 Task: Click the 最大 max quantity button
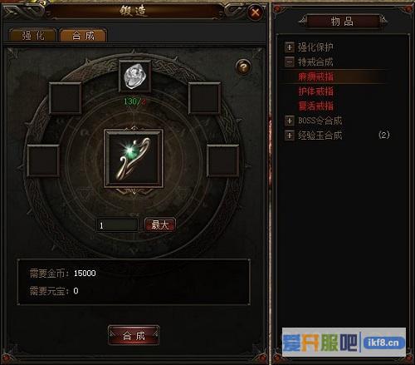(160, 224)
